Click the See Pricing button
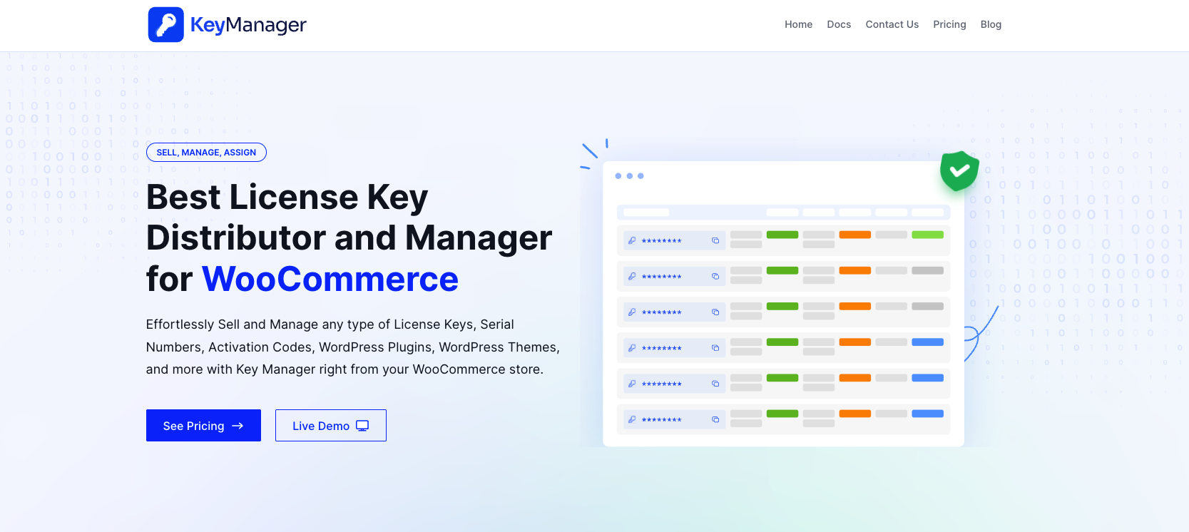The height and width of the screenshot is (532, 1189). (x=203, y=426)
